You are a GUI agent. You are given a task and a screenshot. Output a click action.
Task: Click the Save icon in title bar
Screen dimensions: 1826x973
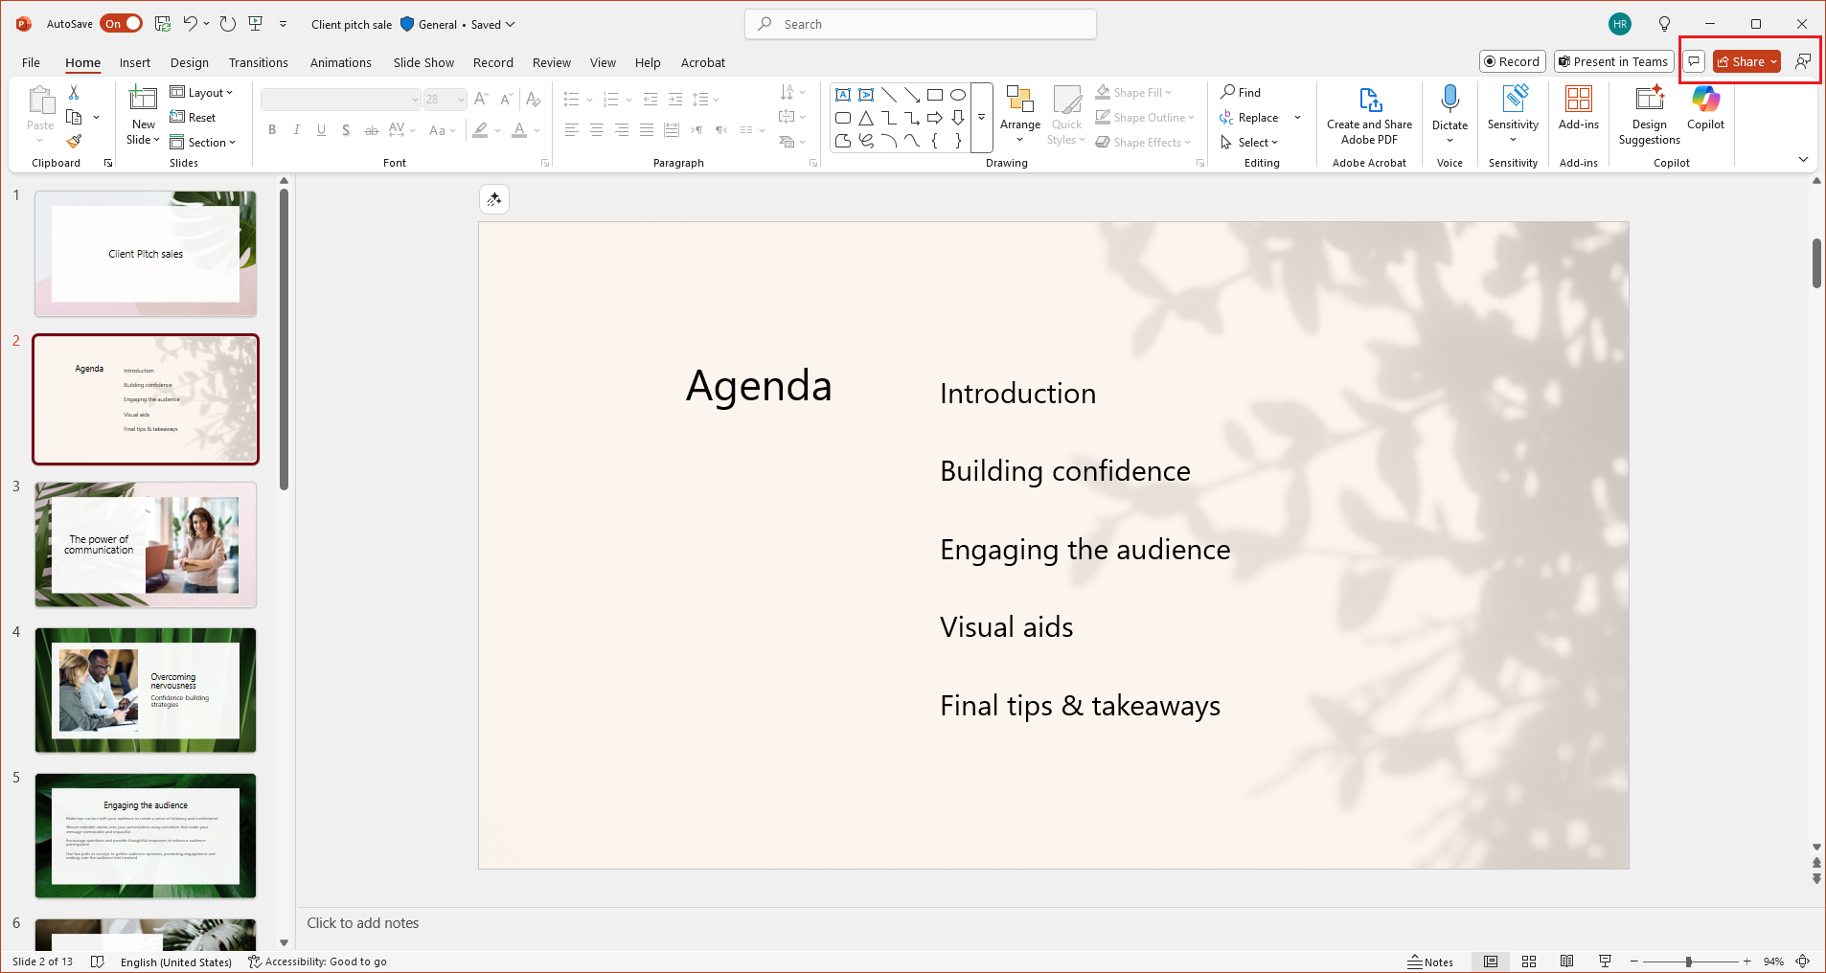[163, 24]
